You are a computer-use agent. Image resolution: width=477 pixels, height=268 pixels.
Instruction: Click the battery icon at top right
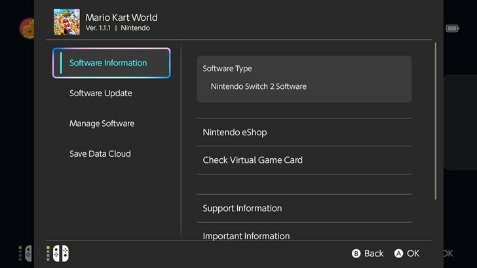pos(452,29)
